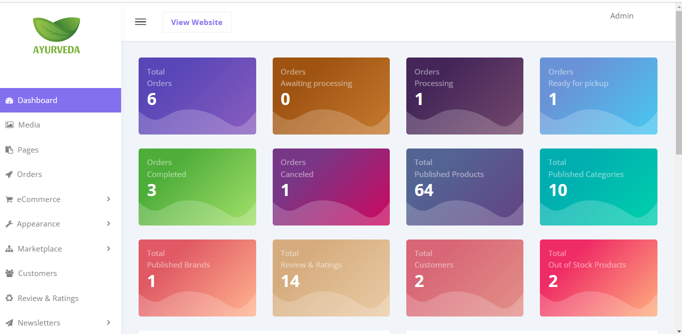
Task: Click the Customers group icon
Action: coord(9,273)
